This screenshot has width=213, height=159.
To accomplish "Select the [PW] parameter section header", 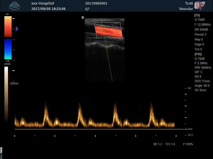I will (x=198, y=54).
